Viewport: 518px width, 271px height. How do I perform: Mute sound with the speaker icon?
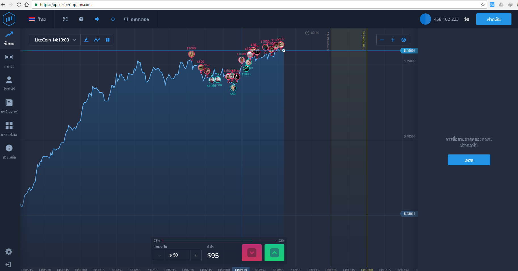coord(97,19)
